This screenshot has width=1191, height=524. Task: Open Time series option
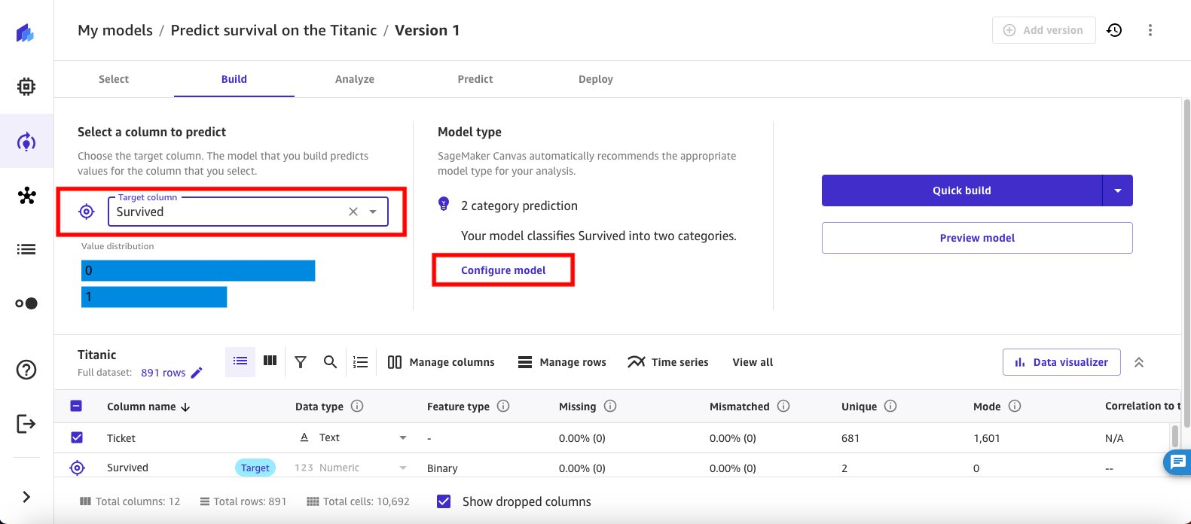[668, 362]
